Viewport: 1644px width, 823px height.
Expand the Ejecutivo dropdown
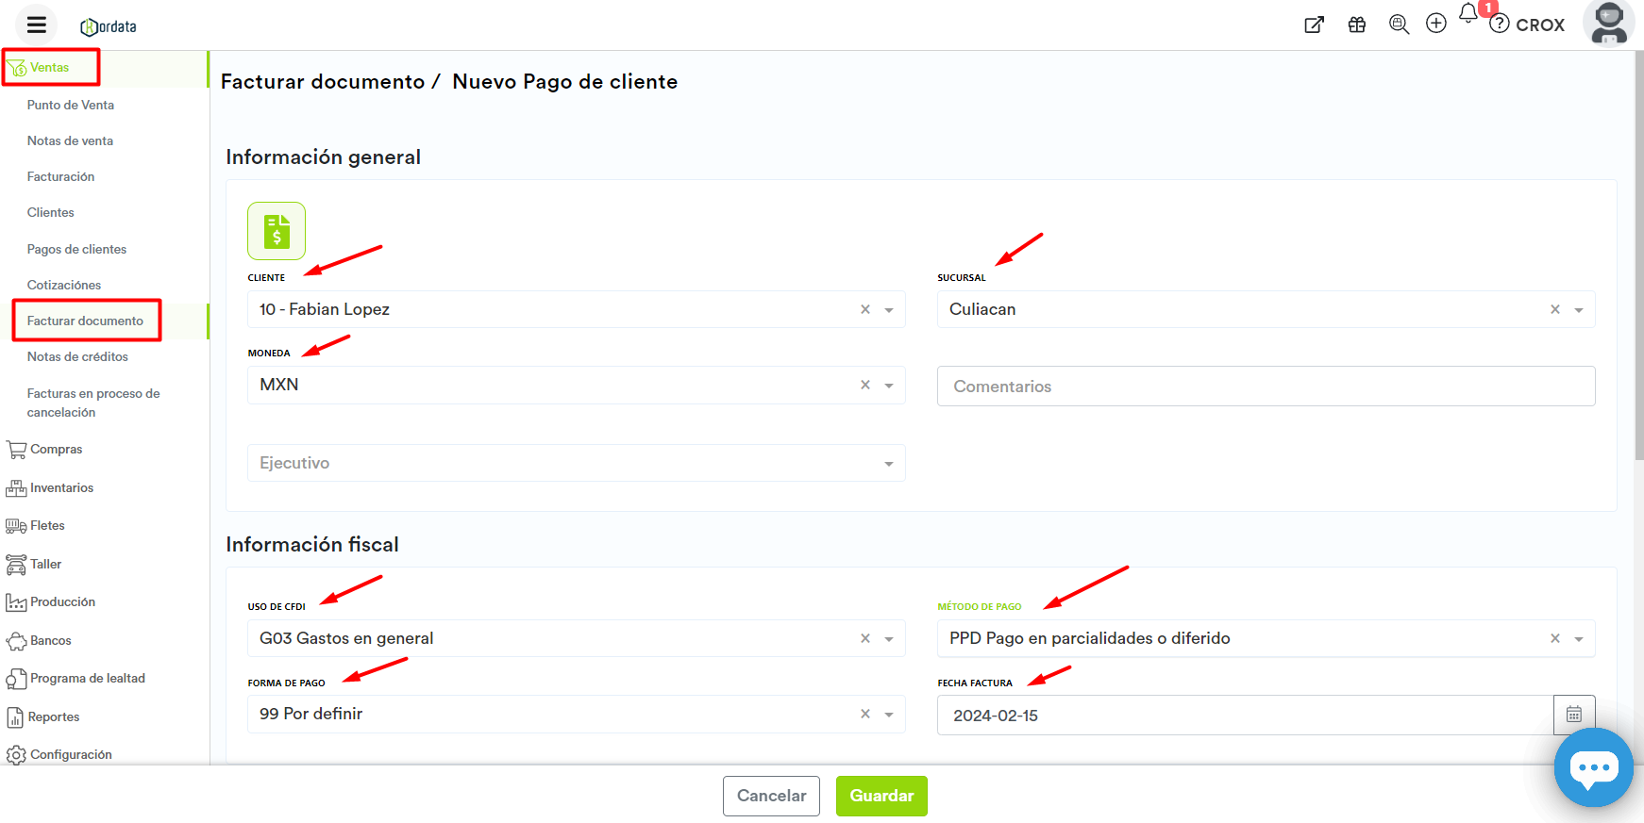[888, 464]
